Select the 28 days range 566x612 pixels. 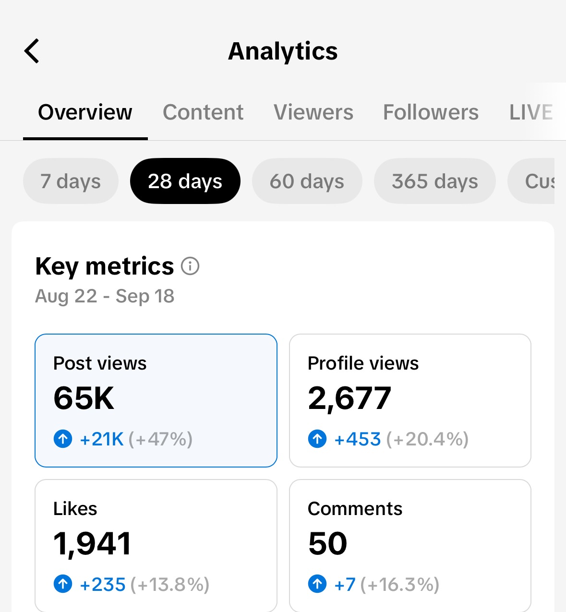point(185,181)
